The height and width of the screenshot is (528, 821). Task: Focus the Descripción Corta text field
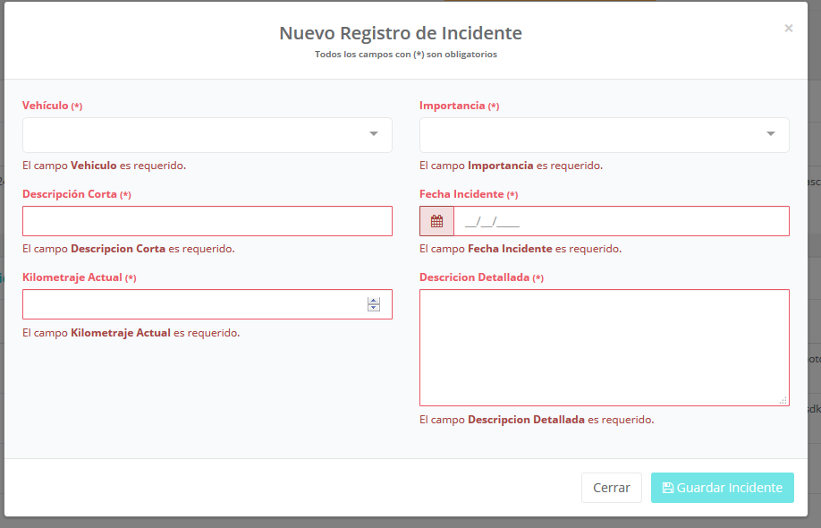(207, 221)
